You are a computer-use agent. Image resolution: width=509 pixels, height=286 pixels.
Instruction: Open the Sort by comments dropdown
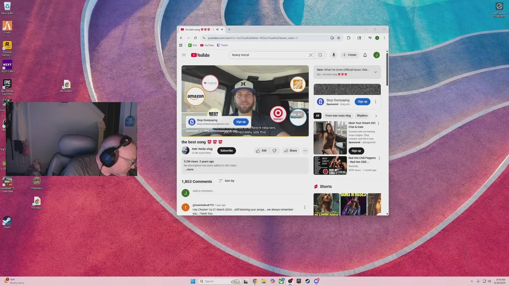tap(227, 181)
